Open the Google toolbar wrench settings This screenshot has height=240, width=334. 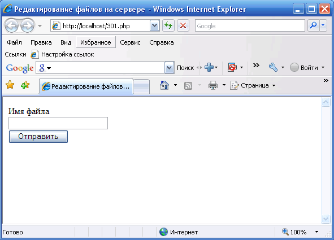pyautogui.click(x=273, y=67)
